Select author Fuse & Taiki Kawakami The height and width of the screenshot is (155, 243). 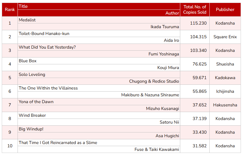[157, 149]
